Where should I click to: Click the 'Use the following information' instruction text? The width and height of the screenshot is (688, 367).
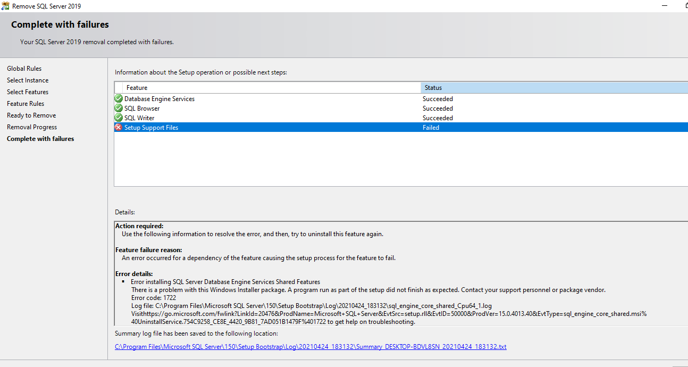pyautogui.click(x=253, y=233)
